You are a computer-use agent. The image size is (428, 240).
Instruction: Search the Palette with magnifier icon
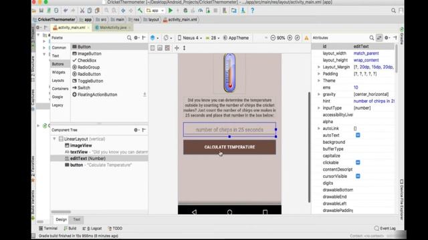point(129,38)
